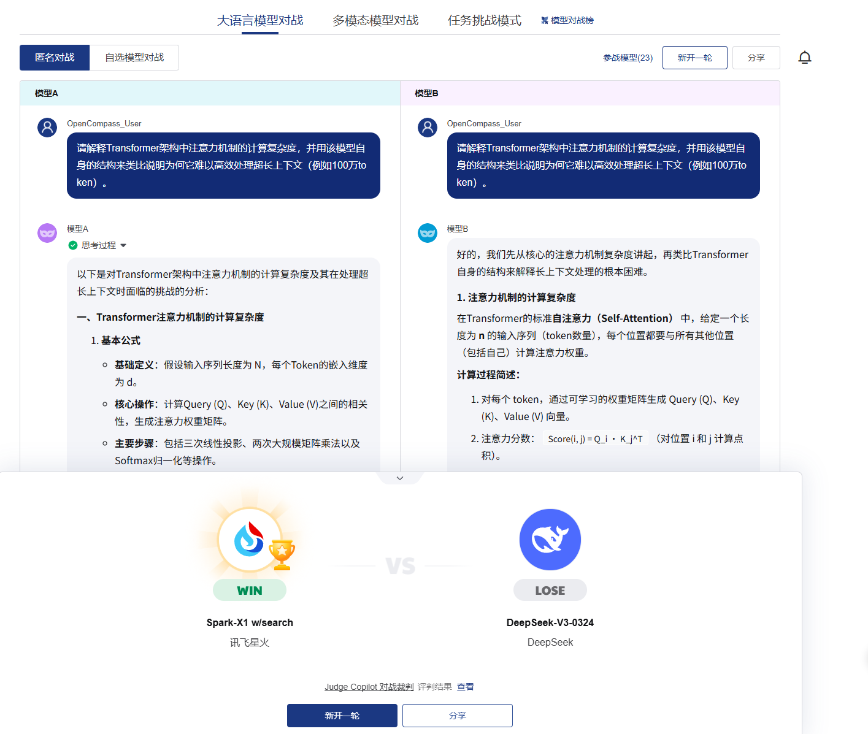Click heading 一、Transformer注意力机制的计算复杂度

tap(171, 317)
